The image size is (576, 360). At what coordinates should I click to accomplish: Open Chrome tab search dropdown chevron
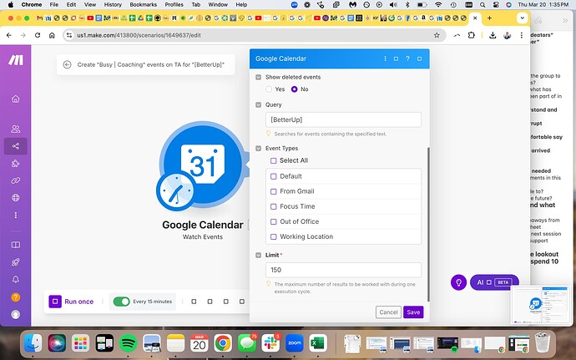pos(522,18)
